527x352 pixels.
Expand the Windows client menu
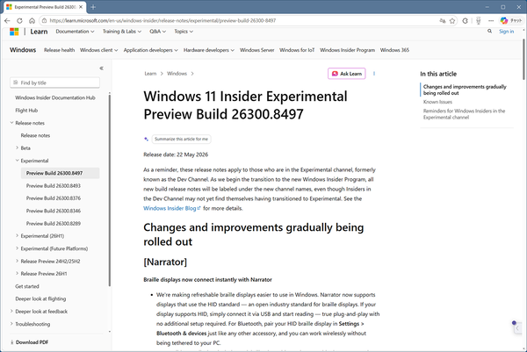click(x=98, y=50)
